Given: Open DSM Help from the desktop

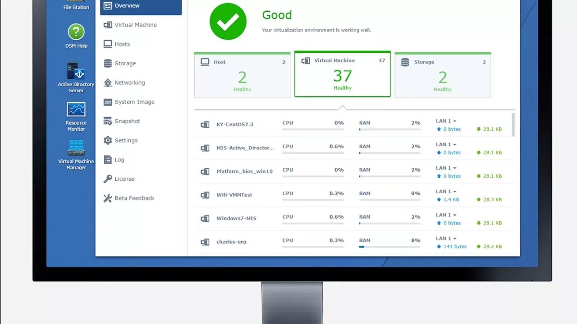Looking at the screenshot, I should click(x=76, y=36).
